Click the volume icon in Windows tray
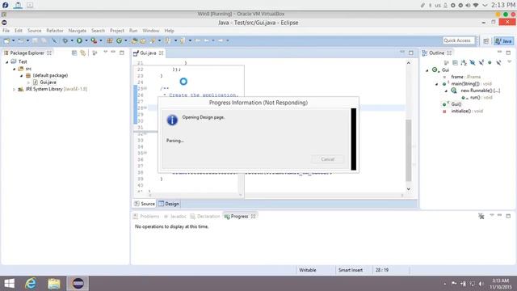Screen dimensions: 517x291 (481, 284)
